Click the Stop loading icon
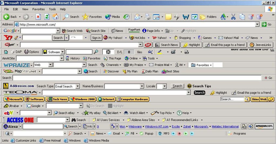 point(38,17)
